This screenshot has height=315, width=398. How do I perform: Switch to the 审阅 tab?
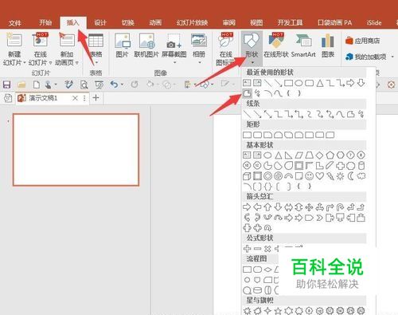click(x=229, y=22)
